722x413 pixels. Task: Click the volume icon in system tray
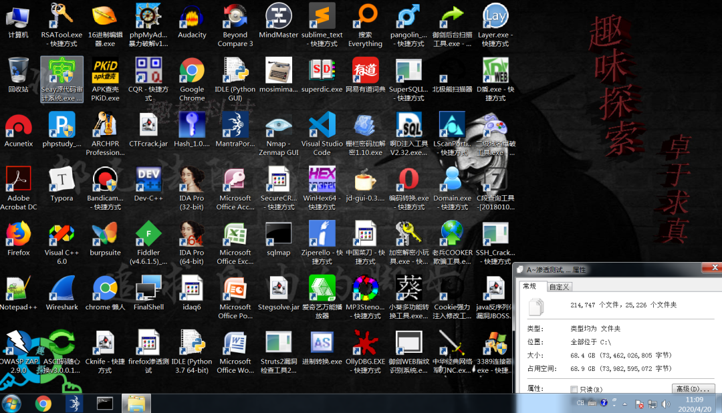666,404
